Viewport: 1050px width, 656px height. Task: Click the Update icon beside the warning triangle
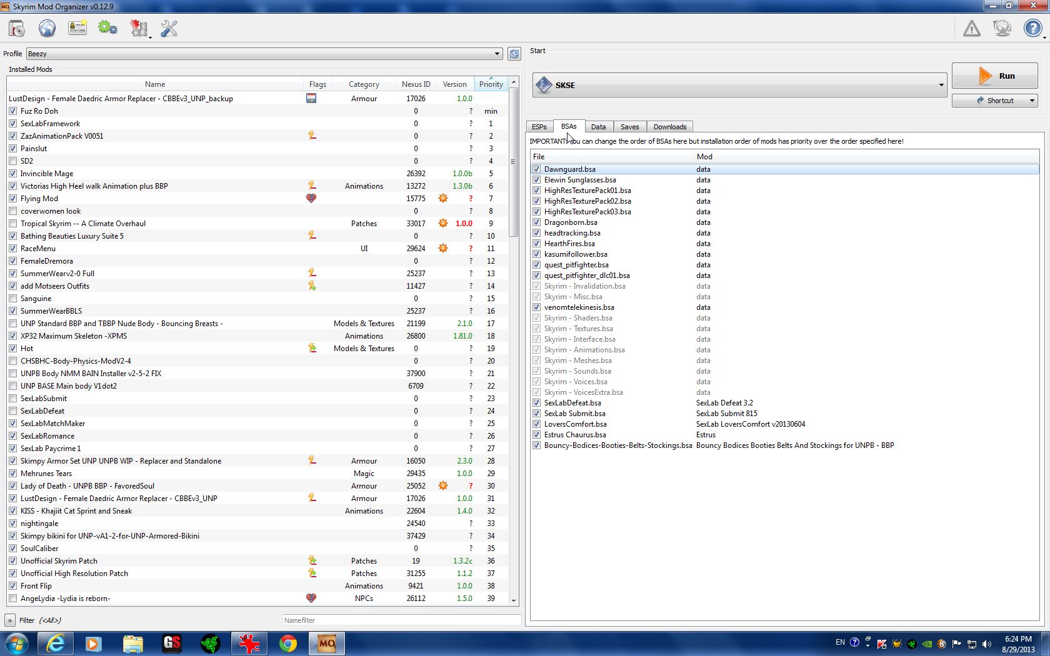pos(1002,29)
